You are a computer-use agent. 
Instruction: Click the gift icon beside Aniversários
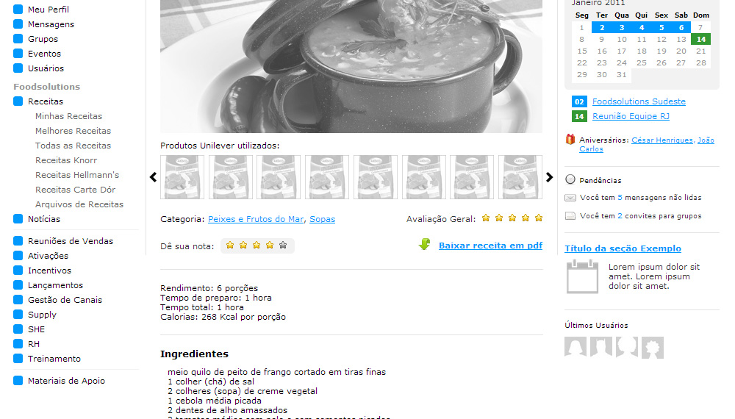point(570,139)
